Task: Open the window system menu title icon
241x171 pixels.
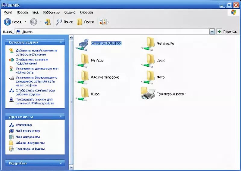Action: coord(4,5)
